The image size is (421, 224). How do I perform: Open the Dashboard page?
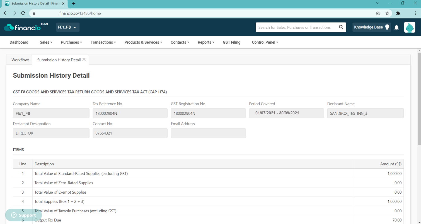[19, 42]
